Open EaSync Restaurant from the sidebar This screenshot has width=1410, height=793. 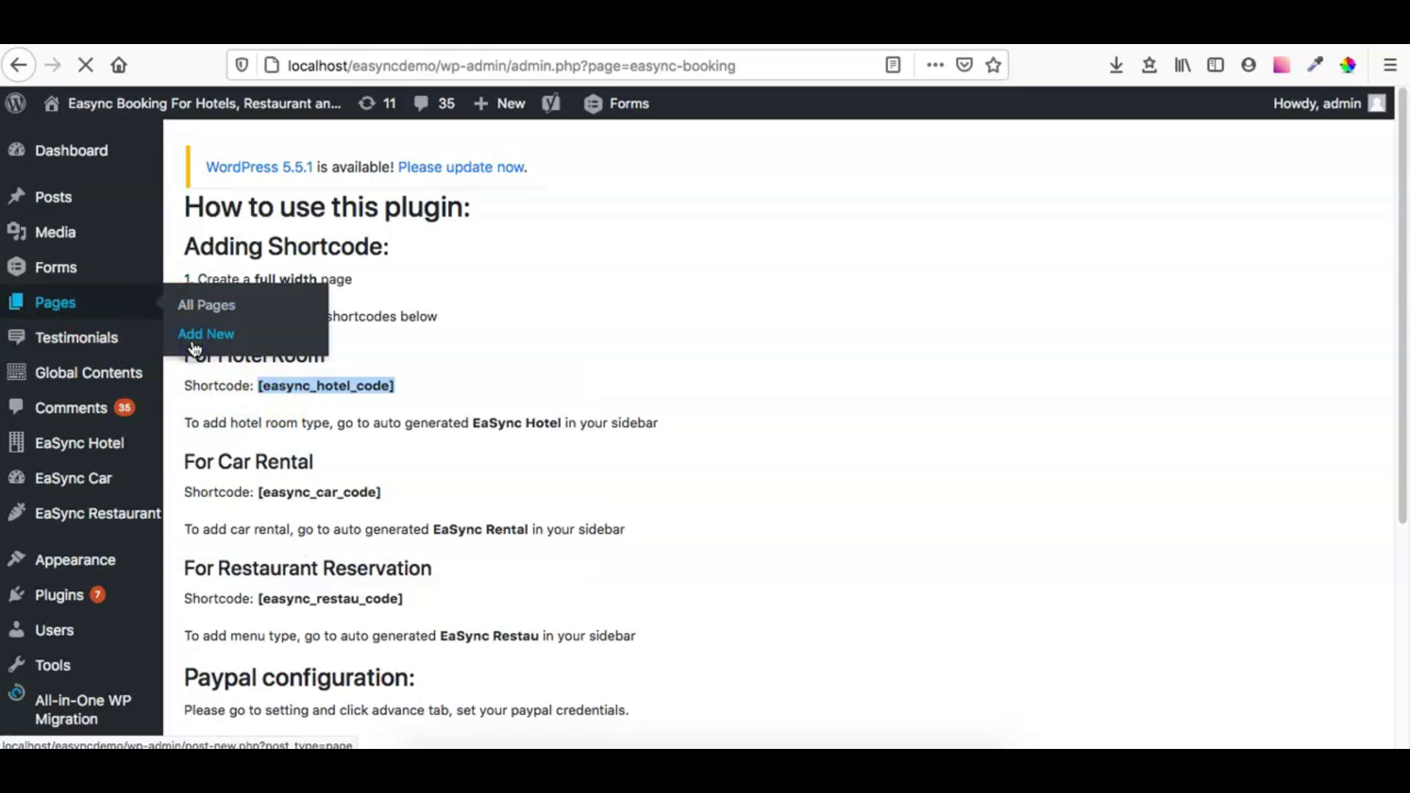pyautogui.click(x=97, y=513)
